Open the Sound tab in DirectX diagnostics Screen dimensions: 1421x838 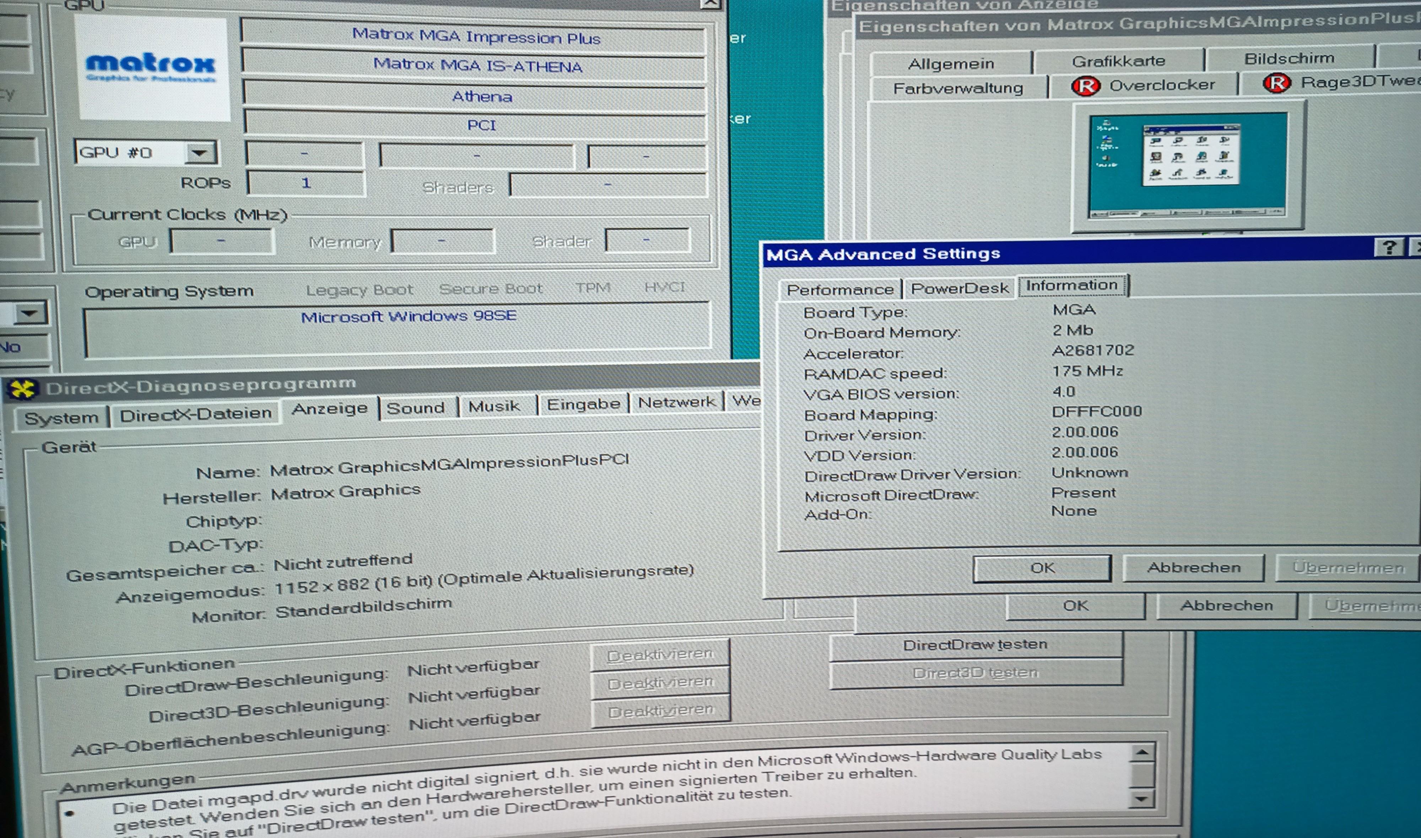[416, 408]
